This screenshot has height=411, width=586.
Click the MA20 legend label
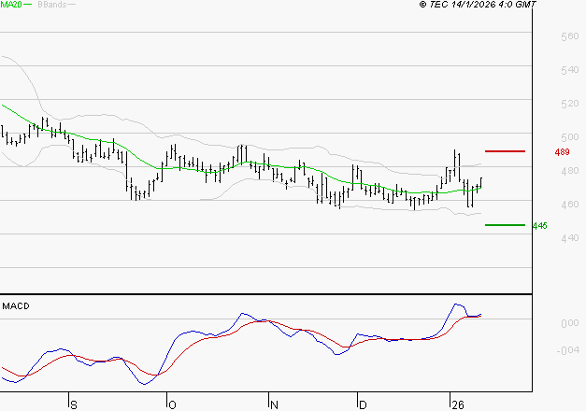[x=10, y=5]
